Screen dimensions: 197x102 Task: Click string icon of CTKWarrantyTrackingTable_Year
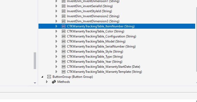pos(63,62)
